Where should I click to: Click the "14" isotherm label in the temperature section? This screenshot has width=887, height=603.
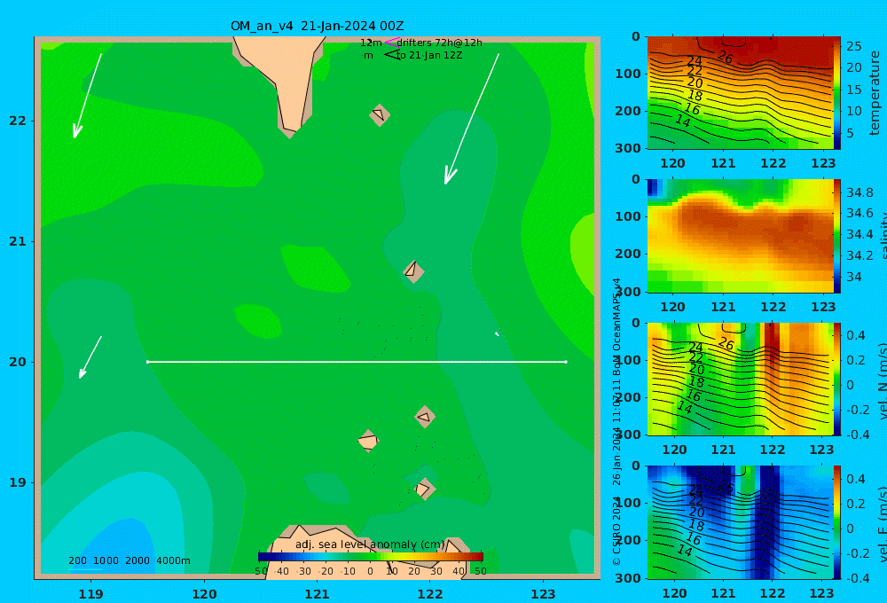coord(683,121)
